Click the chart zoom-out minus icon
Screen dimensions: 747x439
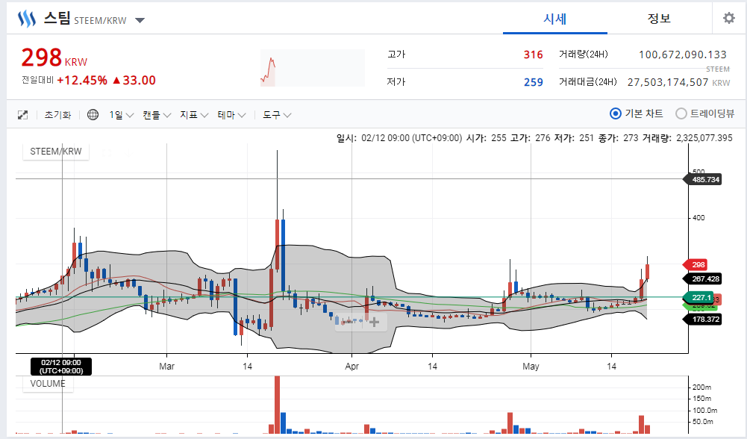345,323
